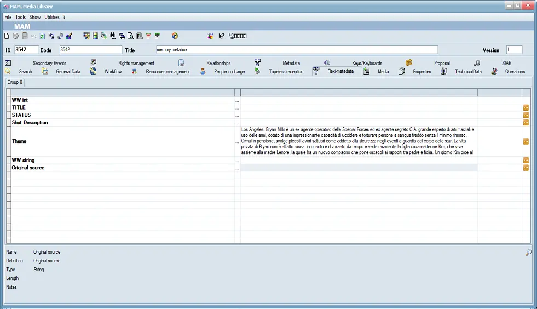Open the Utilities menu
Image resolution: width=537 pixels, height=309 pixels.
click(52, 17)
